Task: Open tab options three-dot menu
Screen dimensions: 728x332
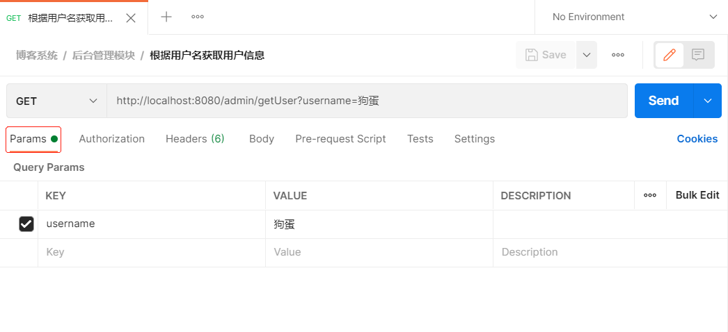Action: 198,17
